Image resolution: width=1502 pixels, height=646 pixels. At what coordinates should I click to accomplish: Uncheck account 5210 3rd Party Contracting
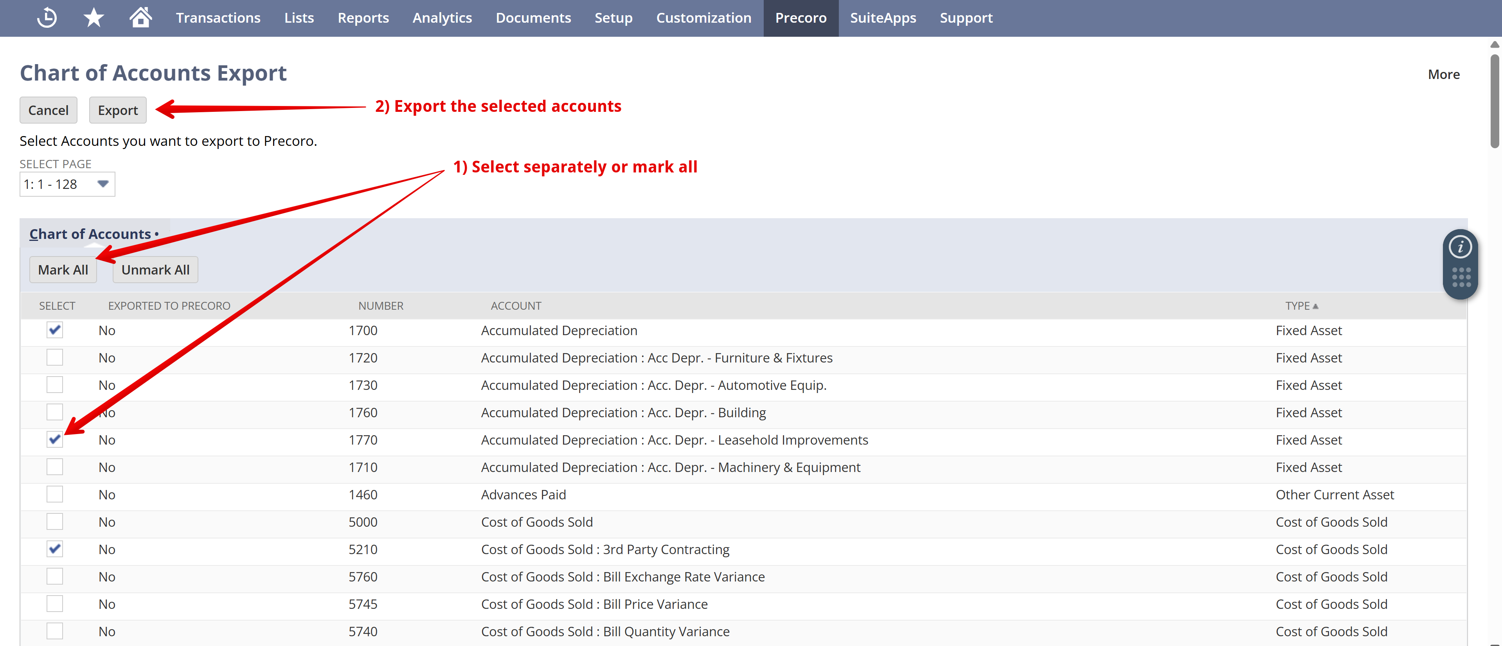coord(55,549)
